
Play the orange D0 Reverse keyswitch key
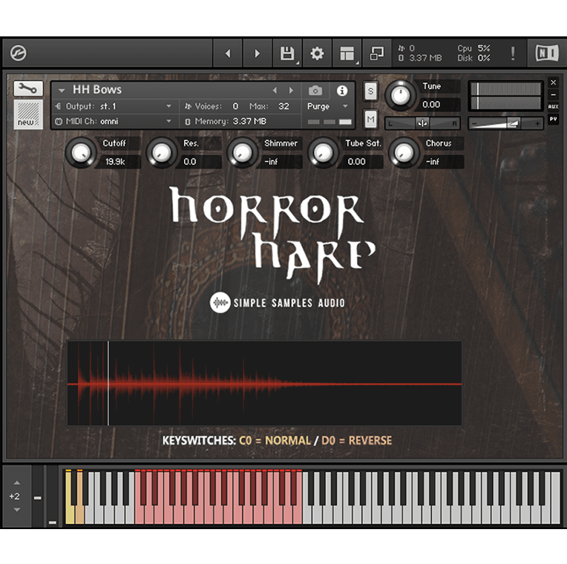pyautogui.click(x=80, y=515)
